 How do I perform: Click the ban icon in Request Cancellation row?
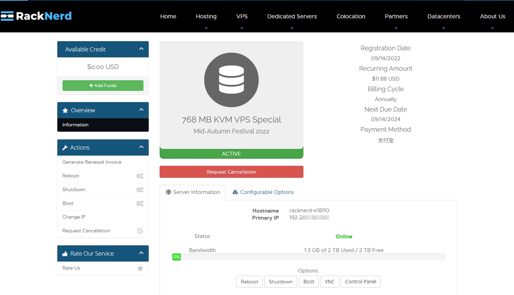pyautogui.click(x=140, y=231)
